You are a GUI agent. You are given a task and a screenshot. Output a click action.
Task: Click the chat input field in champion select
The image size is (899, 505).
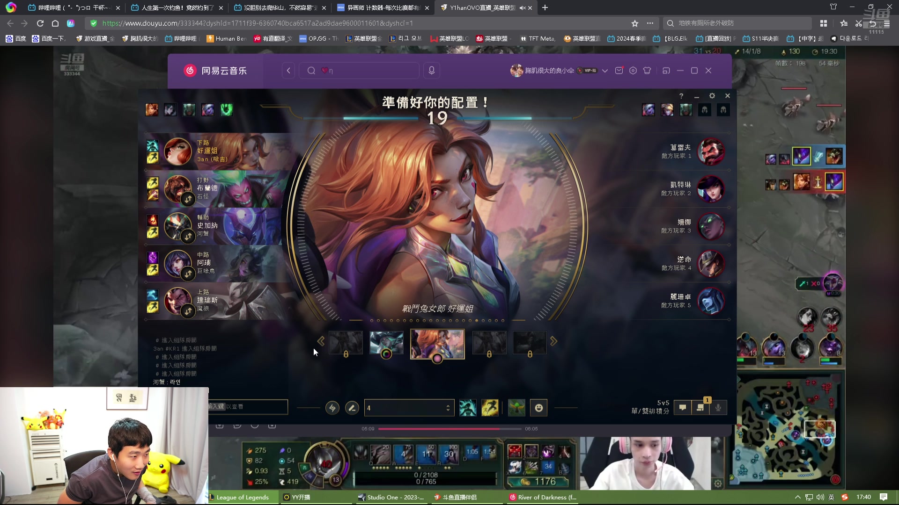coord(248,407)
